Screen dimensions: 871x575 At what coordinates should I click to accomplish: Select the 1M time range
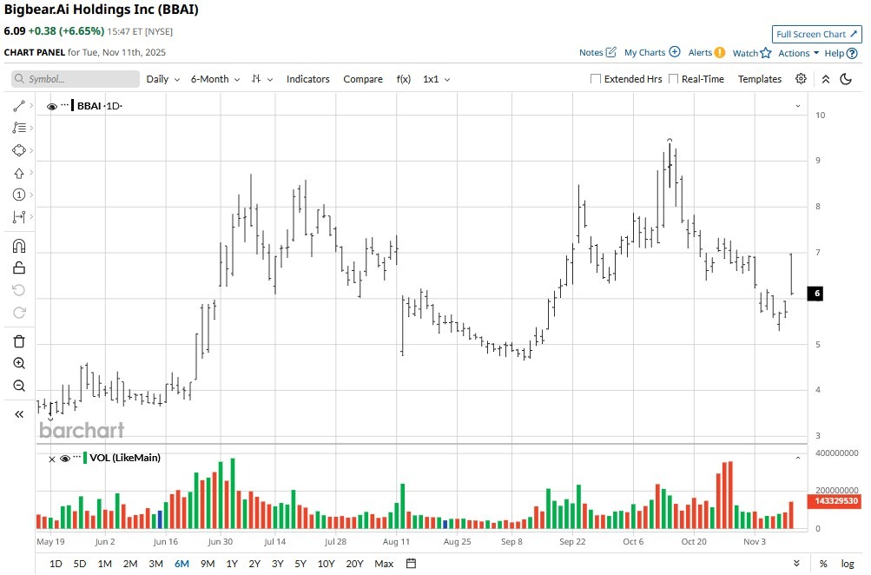(104, 564)
